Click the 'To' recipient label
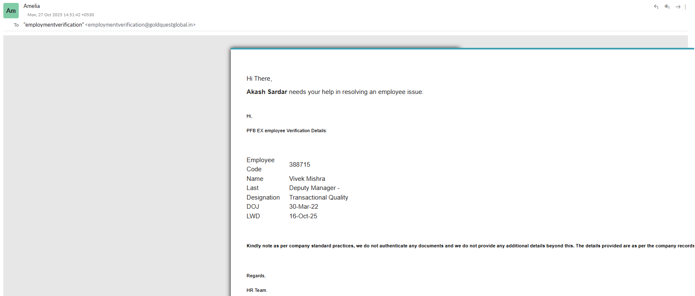695x296 pixels. 16,25
